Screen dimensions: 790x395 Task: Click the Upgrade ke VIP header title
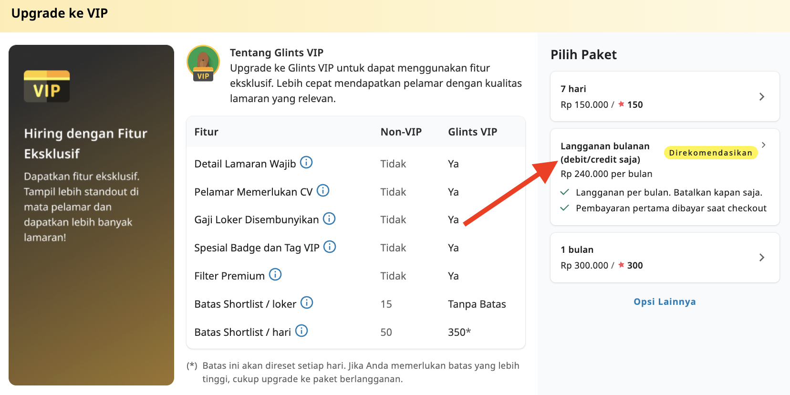(x=59, y=13)
